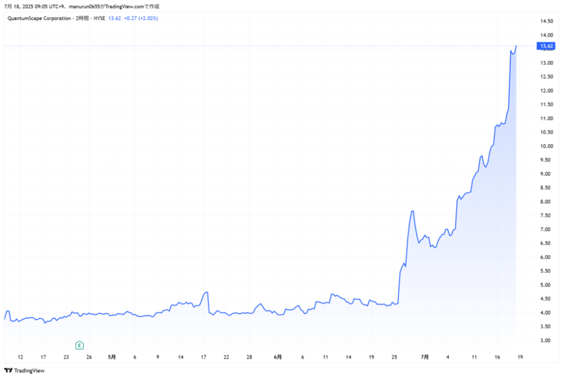Click the 10.00 price axis label
Image resolution: width=563 pixels, height=378 pixels.
tap(547, 146)
